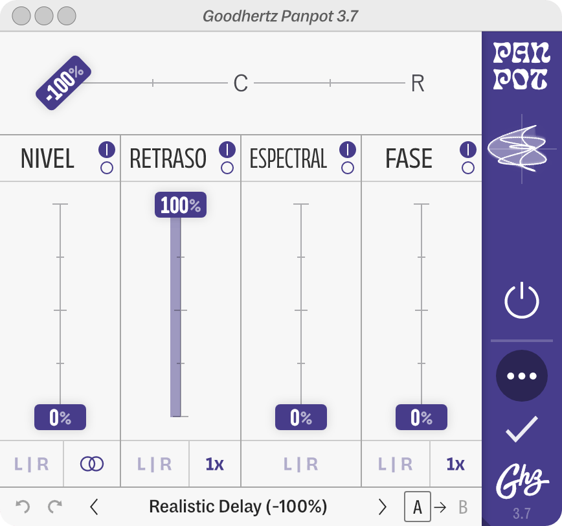Click the power bypass icon
This screenshot has width=562, height=526.
pos(521,302)
